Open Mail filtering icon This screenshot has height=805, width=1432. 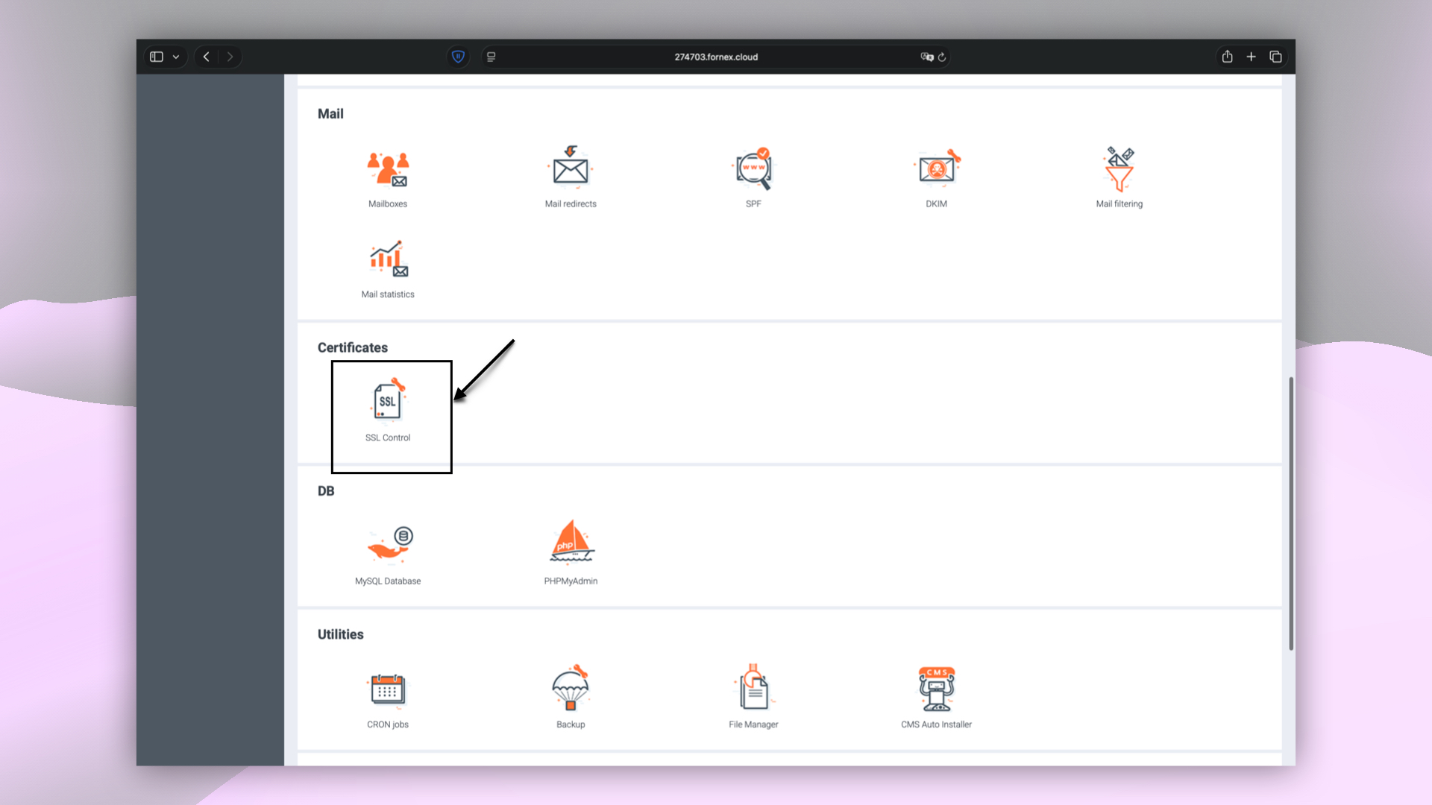pyautogui.click(x=1119, y=168)
